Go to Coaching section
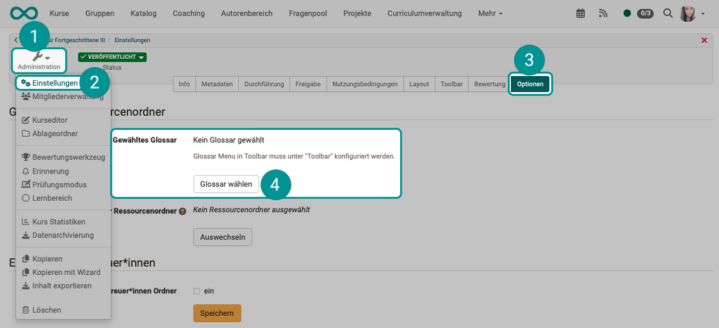This screenshot has width=719, height=328. [188, 13]
